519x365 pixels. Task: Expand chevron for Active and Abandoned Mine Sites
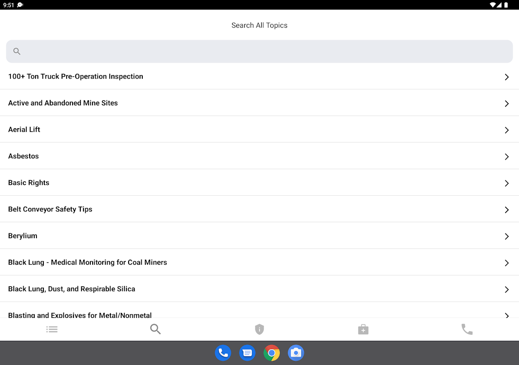(507, 103)
